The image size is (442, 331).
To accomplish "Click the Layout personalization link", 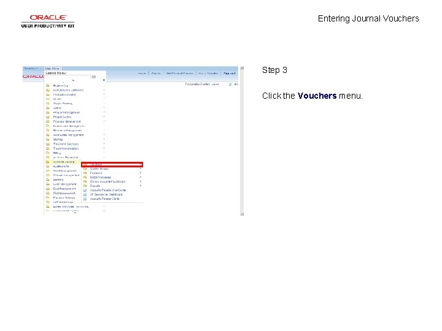I will click(x=215, y=84).
